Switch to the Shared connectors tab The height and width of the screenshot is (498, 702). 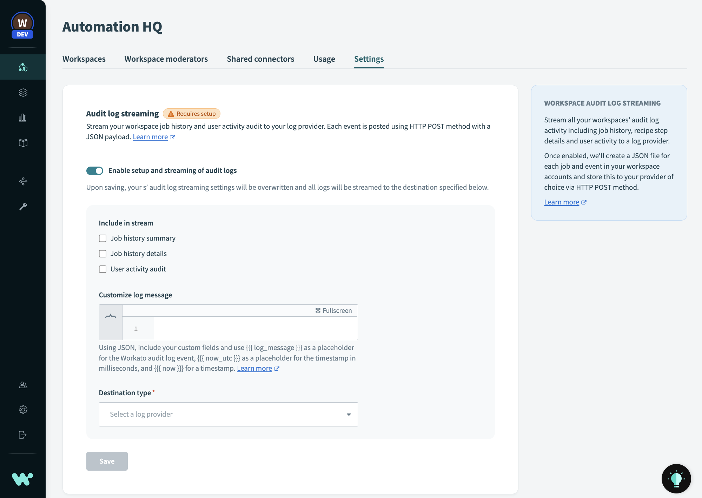[260, 59]
